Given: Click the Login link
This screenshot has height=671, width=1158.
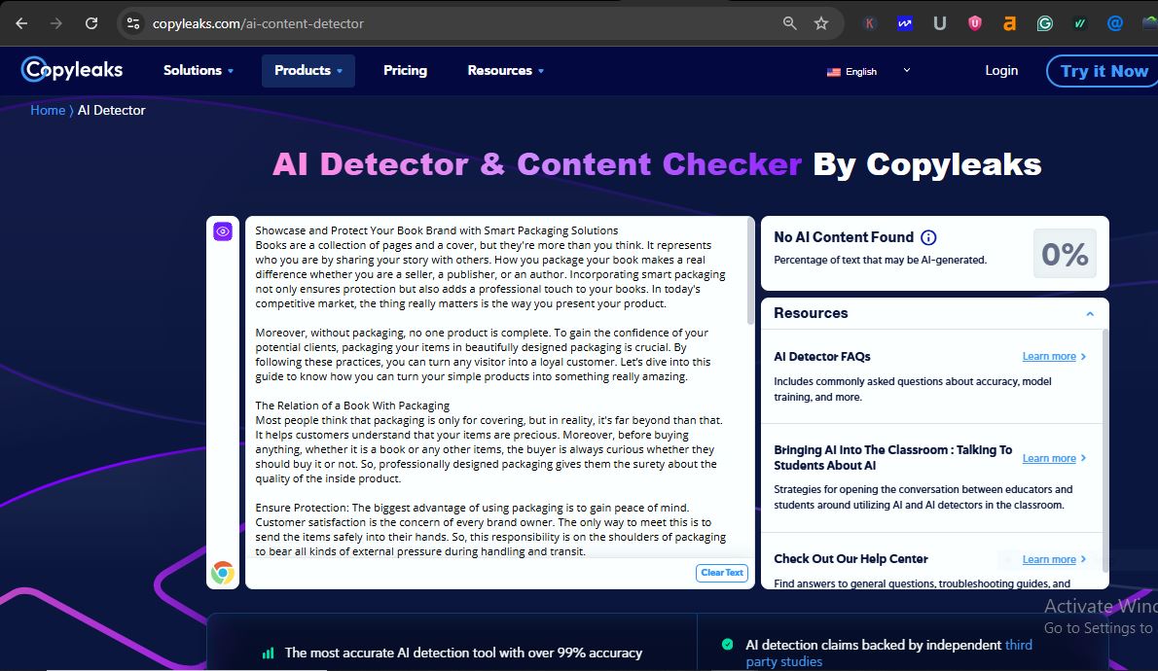Looking at the screenshot, I should click(1001, 70).
